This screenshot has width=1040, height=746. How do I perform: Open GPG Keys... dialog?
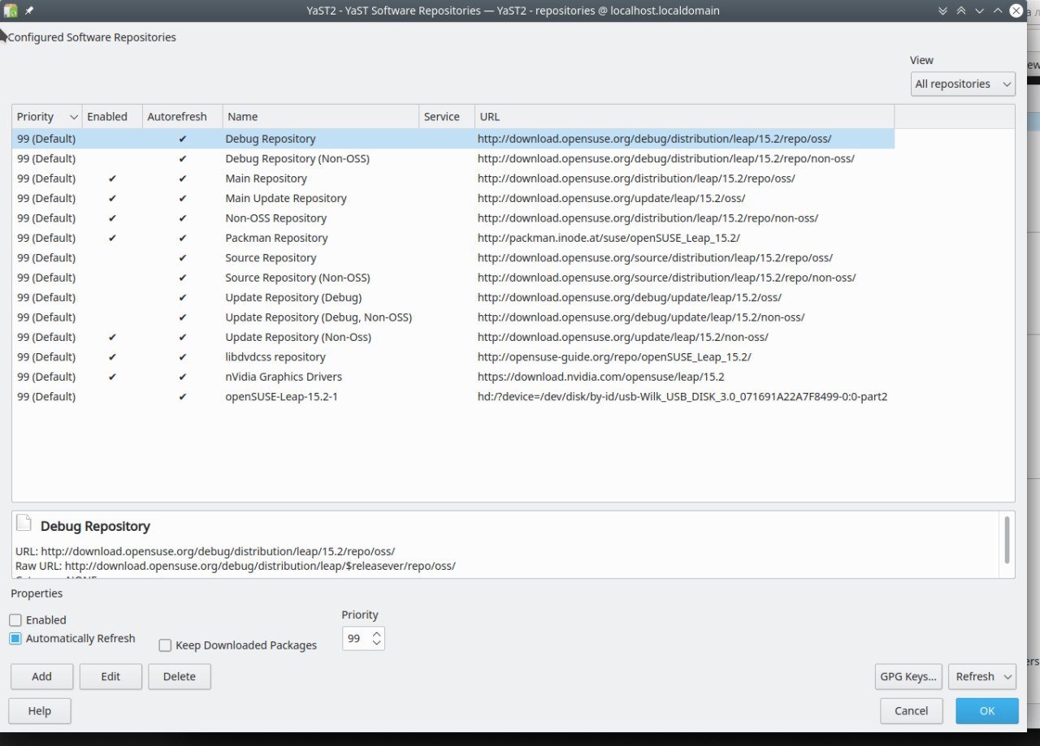click(x=908, y=676)
